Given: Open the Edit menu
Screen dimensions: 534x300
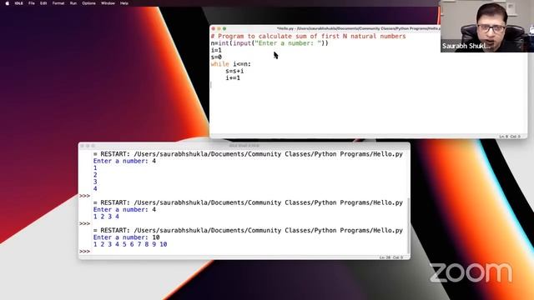Looking at the screenshot, I should coord(43,3).
